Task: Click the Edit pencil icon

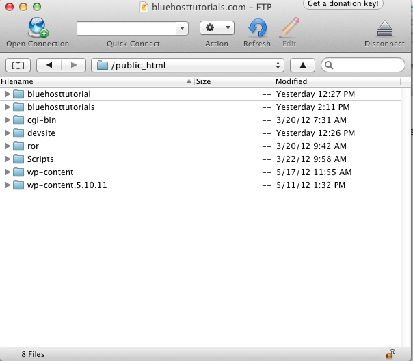Action: (289, 27)
